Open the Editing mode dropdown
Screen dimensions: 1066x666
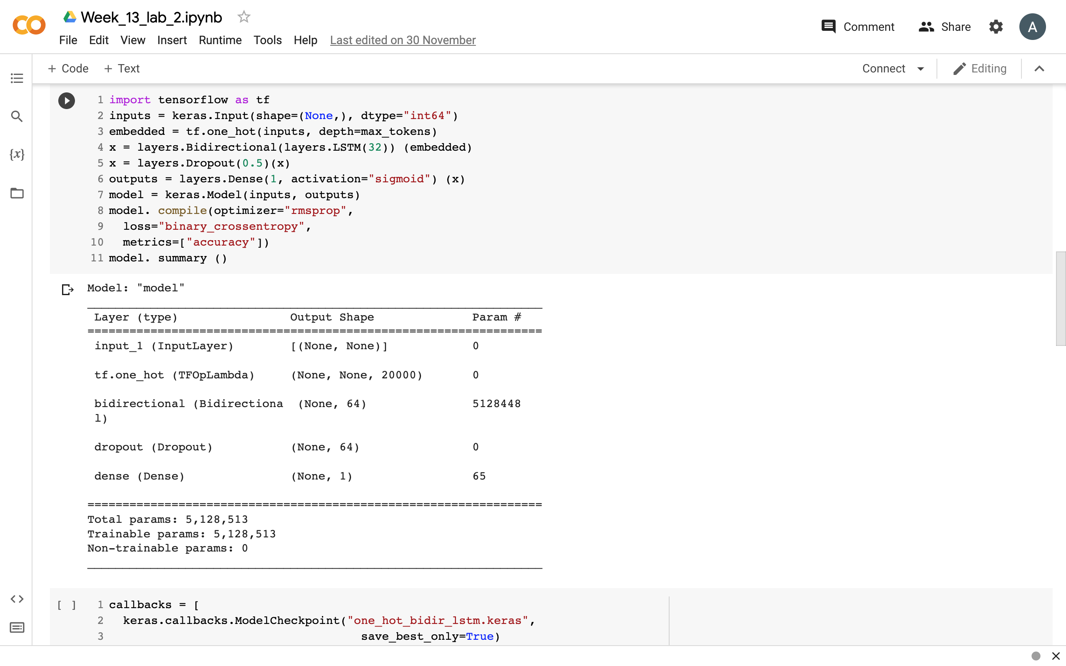pyautogui.click(x=981, y=68)
